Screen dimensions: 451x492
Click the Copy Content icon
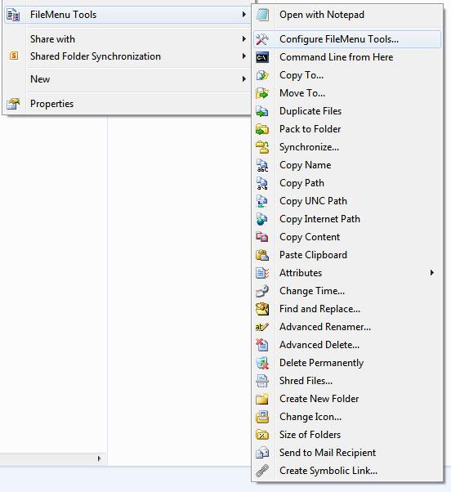tap(262, 237)
